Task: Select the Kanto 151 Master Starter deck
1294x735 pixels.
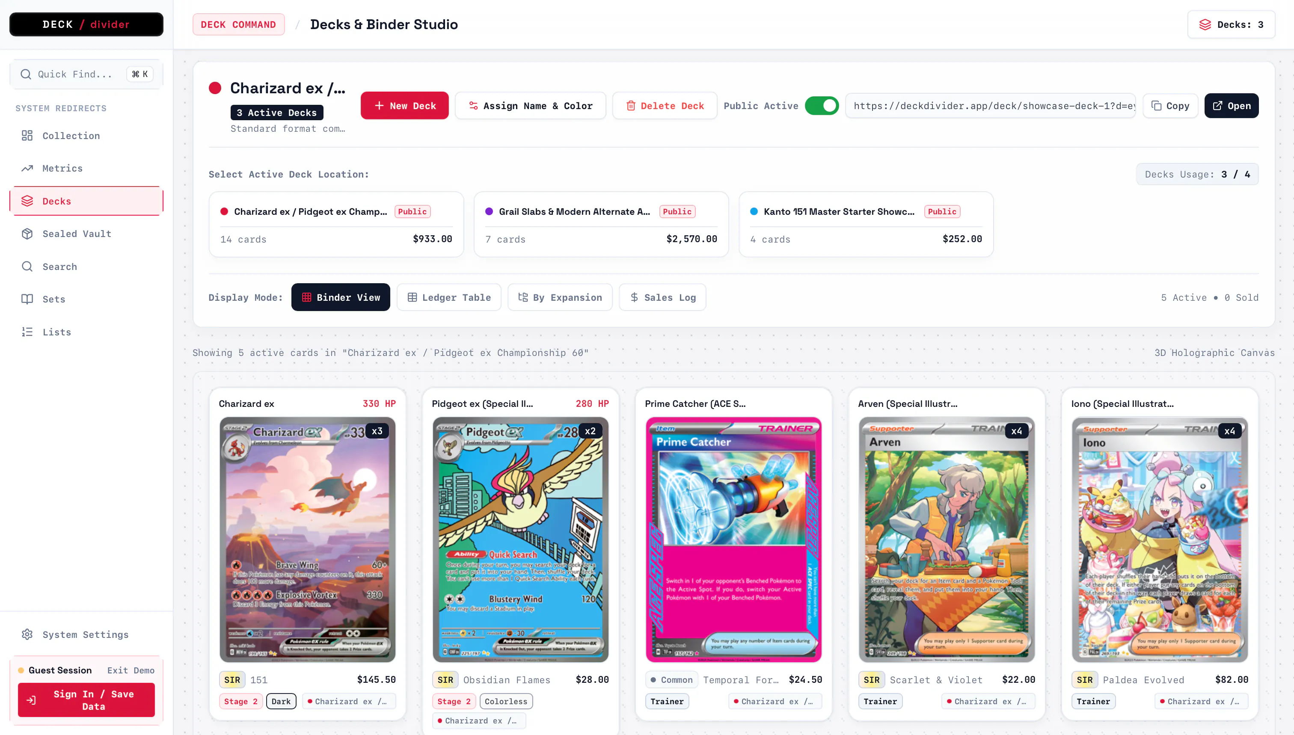Action: pyautogui.click(x=867, y=225)
